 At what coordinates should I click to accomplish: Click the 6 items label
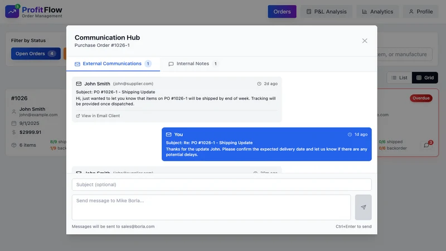(x=27, y=145)
